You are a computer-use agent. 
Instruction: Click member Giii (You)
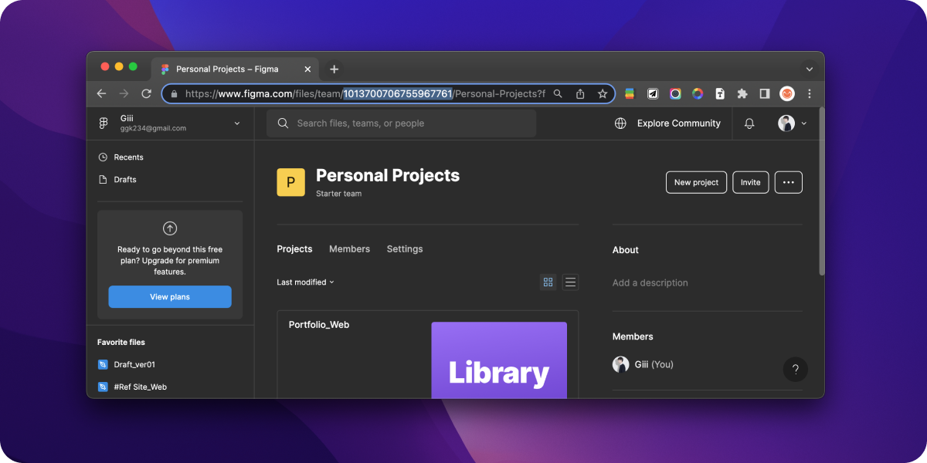(643, 364)
